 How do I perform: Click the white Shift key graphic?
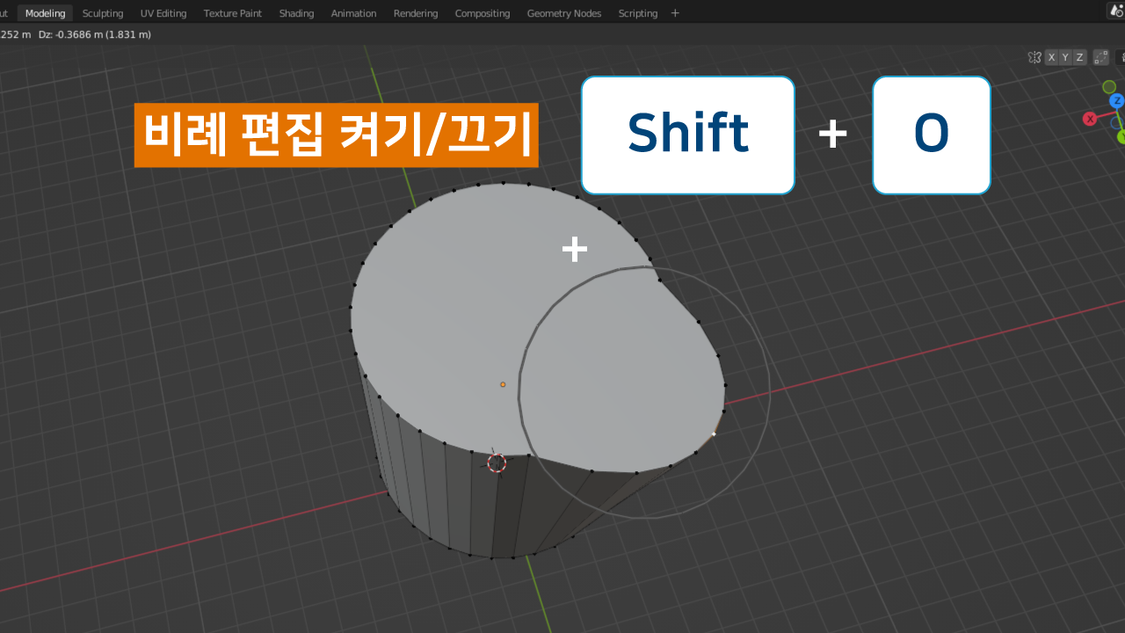687,135
